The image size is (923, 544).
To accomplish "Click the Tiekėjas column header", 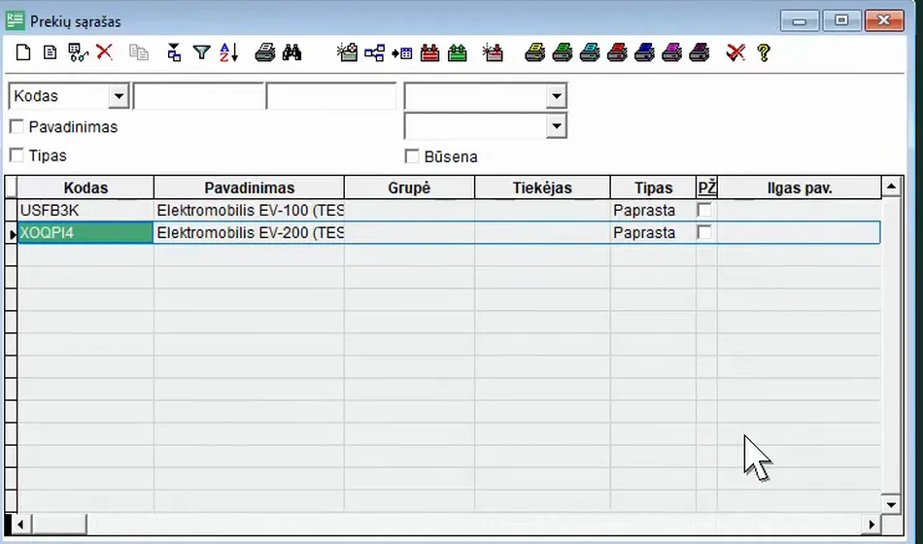I will tap(542, 187).
